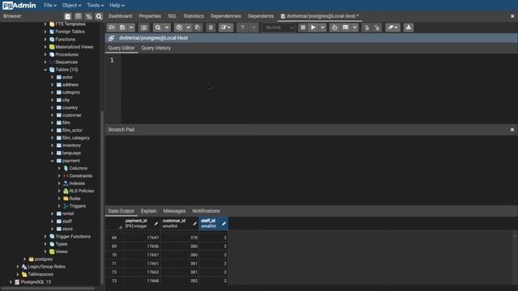This screenshot has width=518, height=291.
Task: Click the payment_id column header
Action: tap(142, 223)
